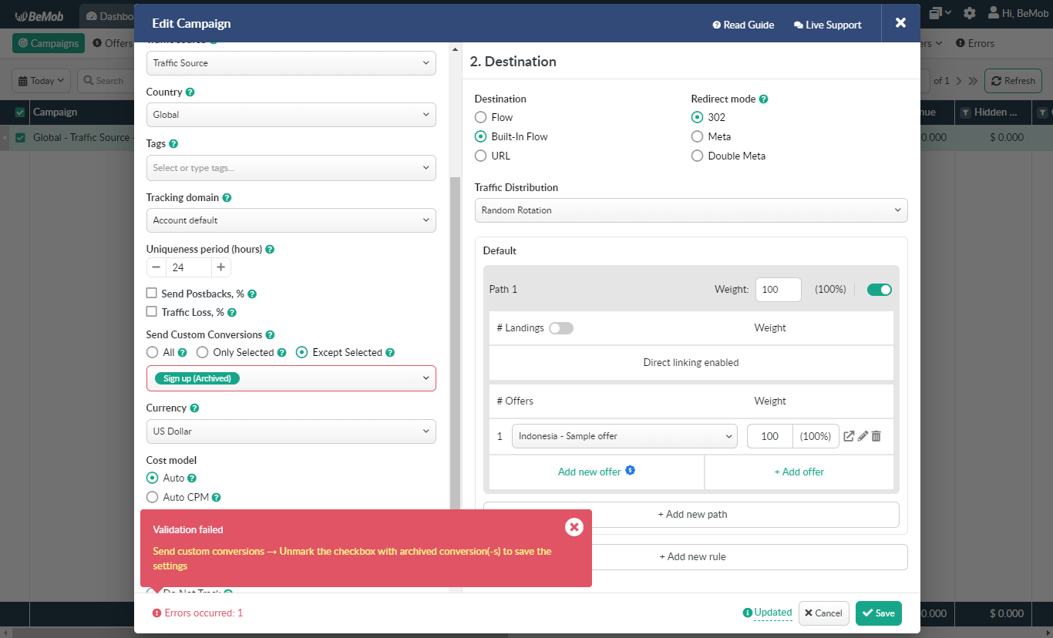Select the Auto cost model radio
The image size is (1053, 638).
coord(153,478)
